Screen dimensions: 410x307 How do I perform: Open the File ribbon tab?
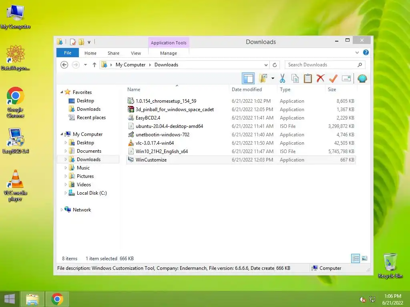tap(68, 53)
